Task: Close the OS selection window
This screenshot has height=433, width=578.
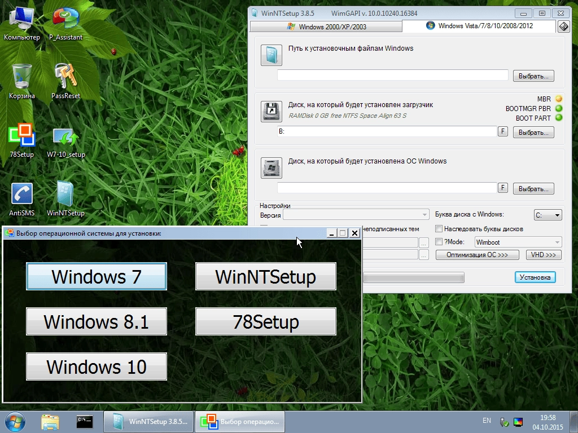Action: pos(354,233)
